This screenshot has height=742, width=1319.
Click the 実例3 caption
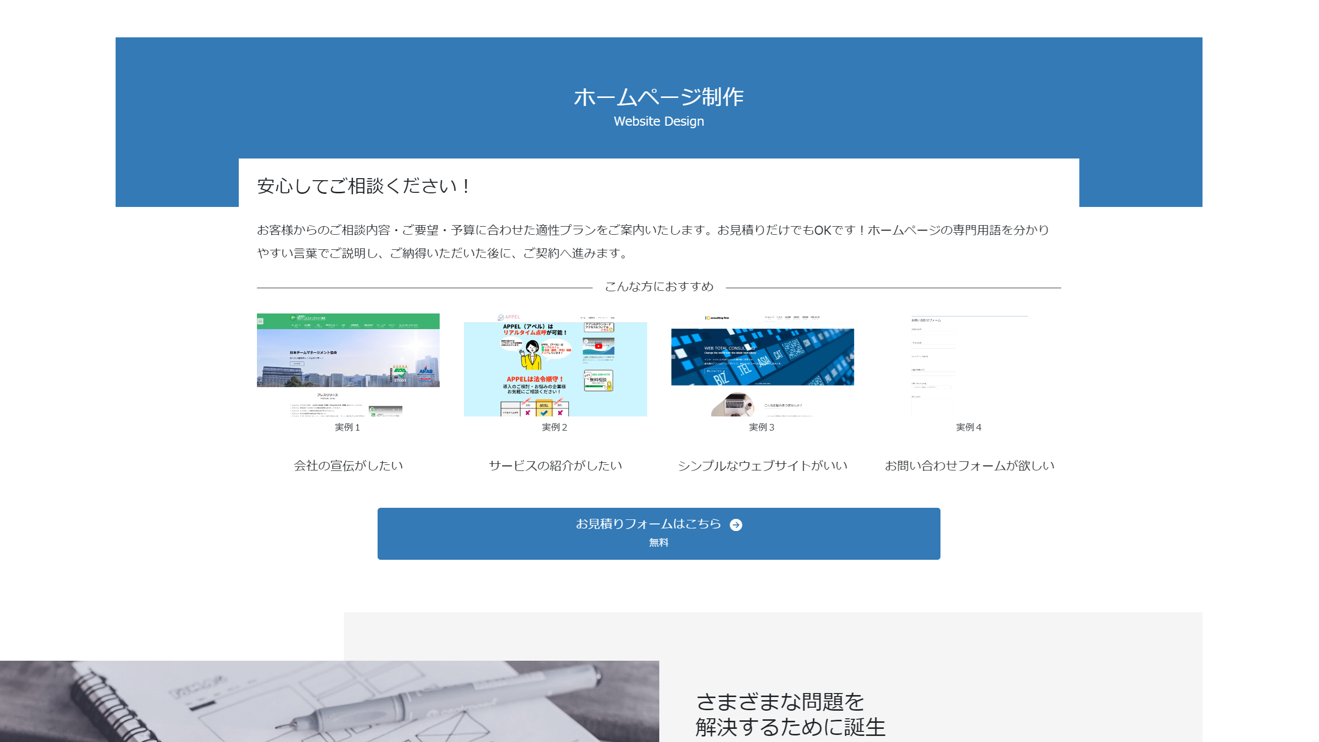761,428
